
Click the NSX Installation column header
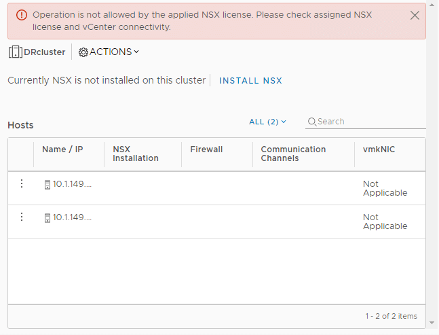(136, 154)
